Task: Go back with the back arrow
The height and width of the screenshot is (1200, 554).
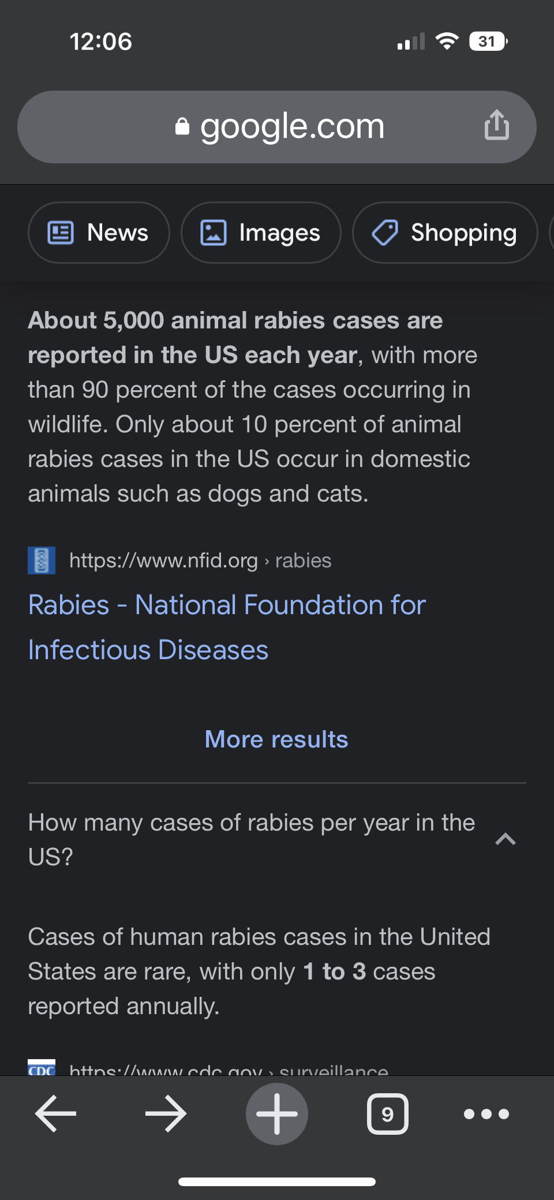Action: point(56,1113)
